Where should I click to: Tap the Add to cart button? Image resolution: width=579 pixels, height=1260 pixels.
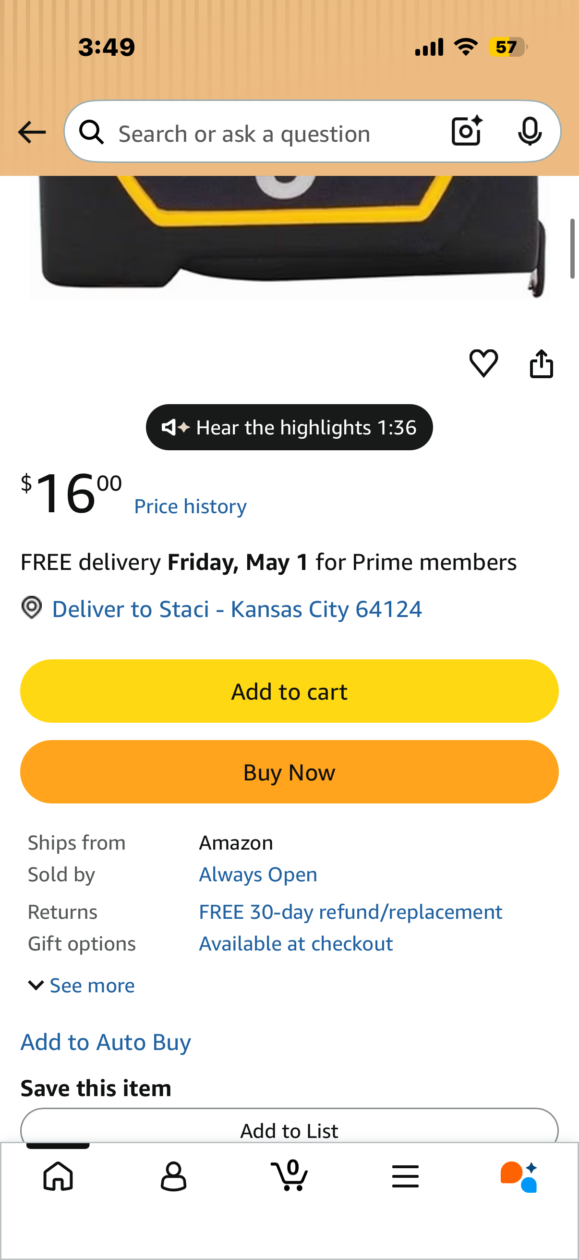point(289,691)
